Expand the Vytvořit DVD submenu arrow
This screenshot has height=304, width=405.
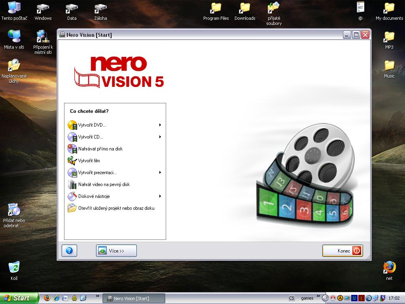[x=160, y=125]
